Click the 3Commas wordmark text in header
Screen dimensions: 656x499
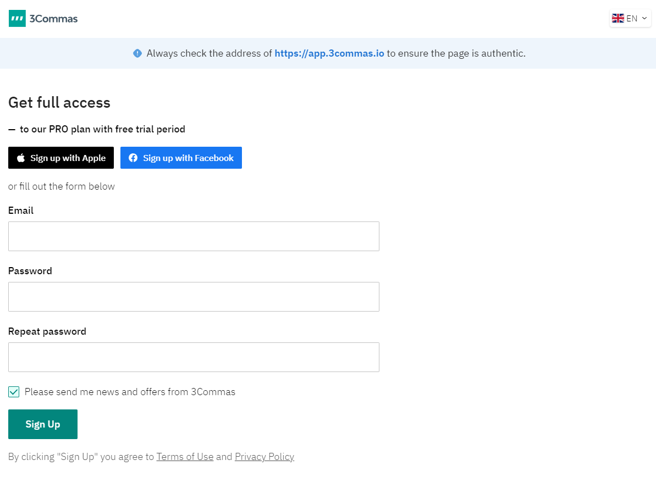[x=53, y=19]
